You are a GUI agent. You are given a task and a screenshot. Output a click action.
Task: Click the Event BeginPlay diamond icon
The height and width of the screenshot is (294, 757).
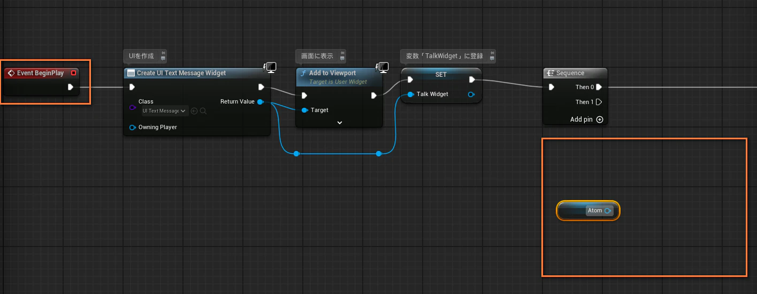coord(11,73)
